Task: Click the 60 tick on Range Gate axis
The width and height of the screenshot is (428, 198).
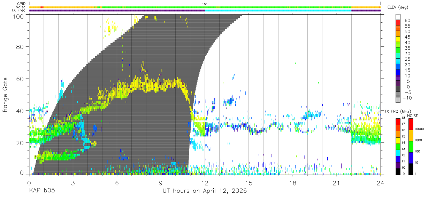Action: [20, 79]
